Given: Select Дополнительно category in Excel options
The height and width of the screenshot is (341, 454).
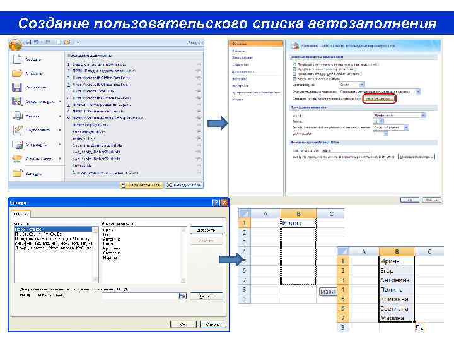Looking at the screenshot, I should click(x=243, y=71).
